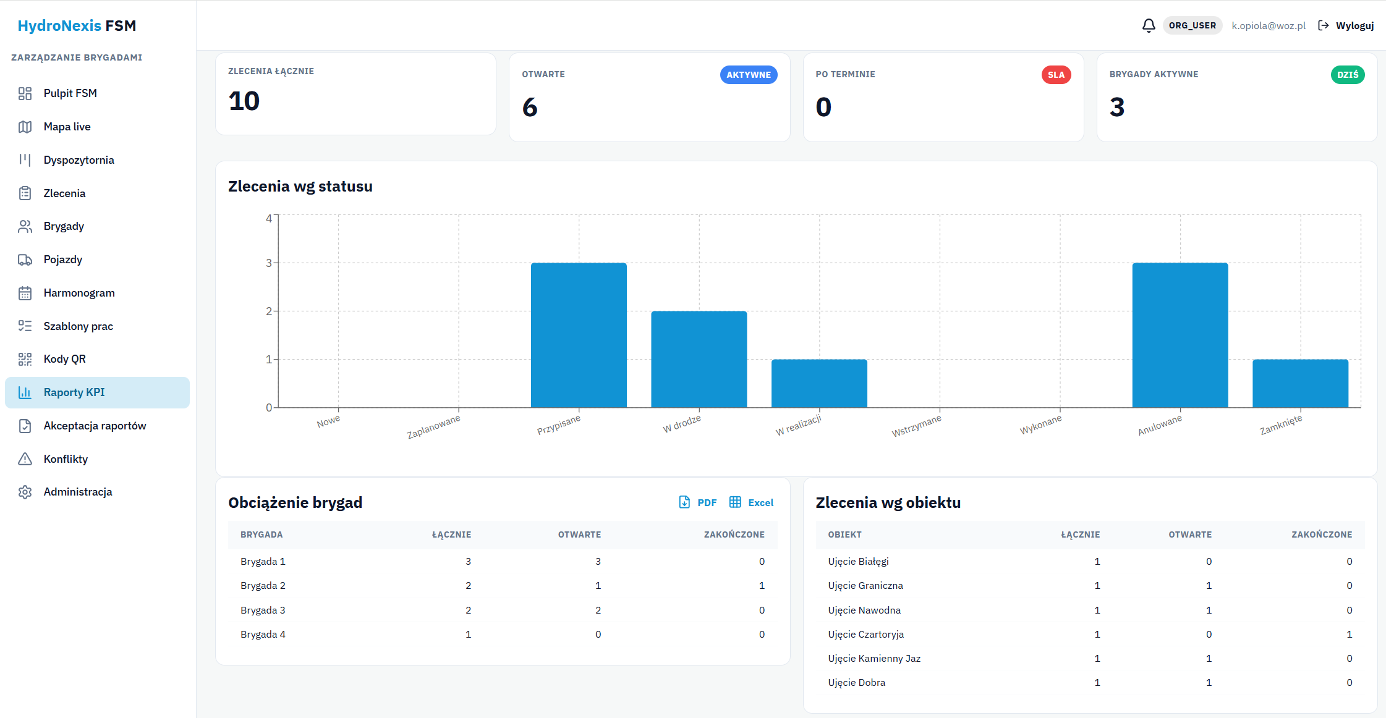Viewport: 1386px width, 718px height.
Task: Export brigade load as PDF
Action: (698, 502)
